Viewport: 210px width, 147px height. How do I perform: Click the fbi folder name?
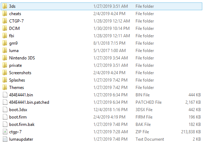12,36
